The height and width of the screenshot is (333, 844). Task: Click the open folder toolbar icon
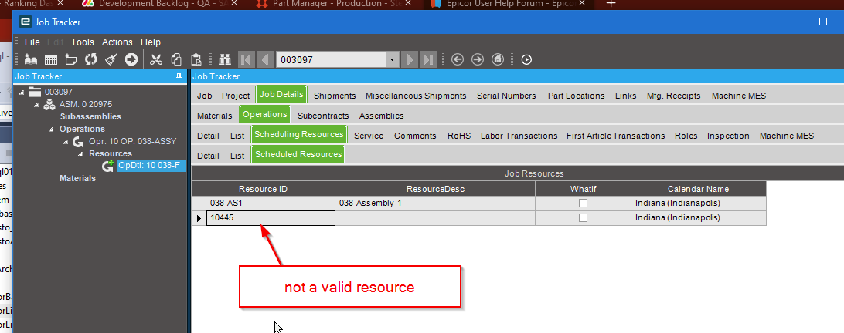70,59
